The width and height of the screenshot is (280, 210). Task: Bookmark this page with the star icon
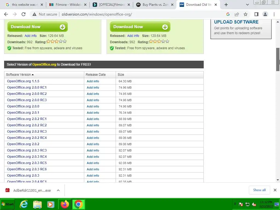pos(246,14)
